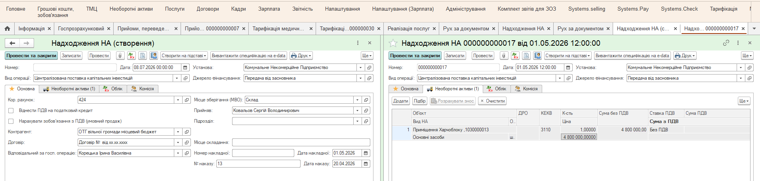760x181 pixels.
Task: Expand Джерело фінансування dropdown in left form
Action: [x=360, y=78]
